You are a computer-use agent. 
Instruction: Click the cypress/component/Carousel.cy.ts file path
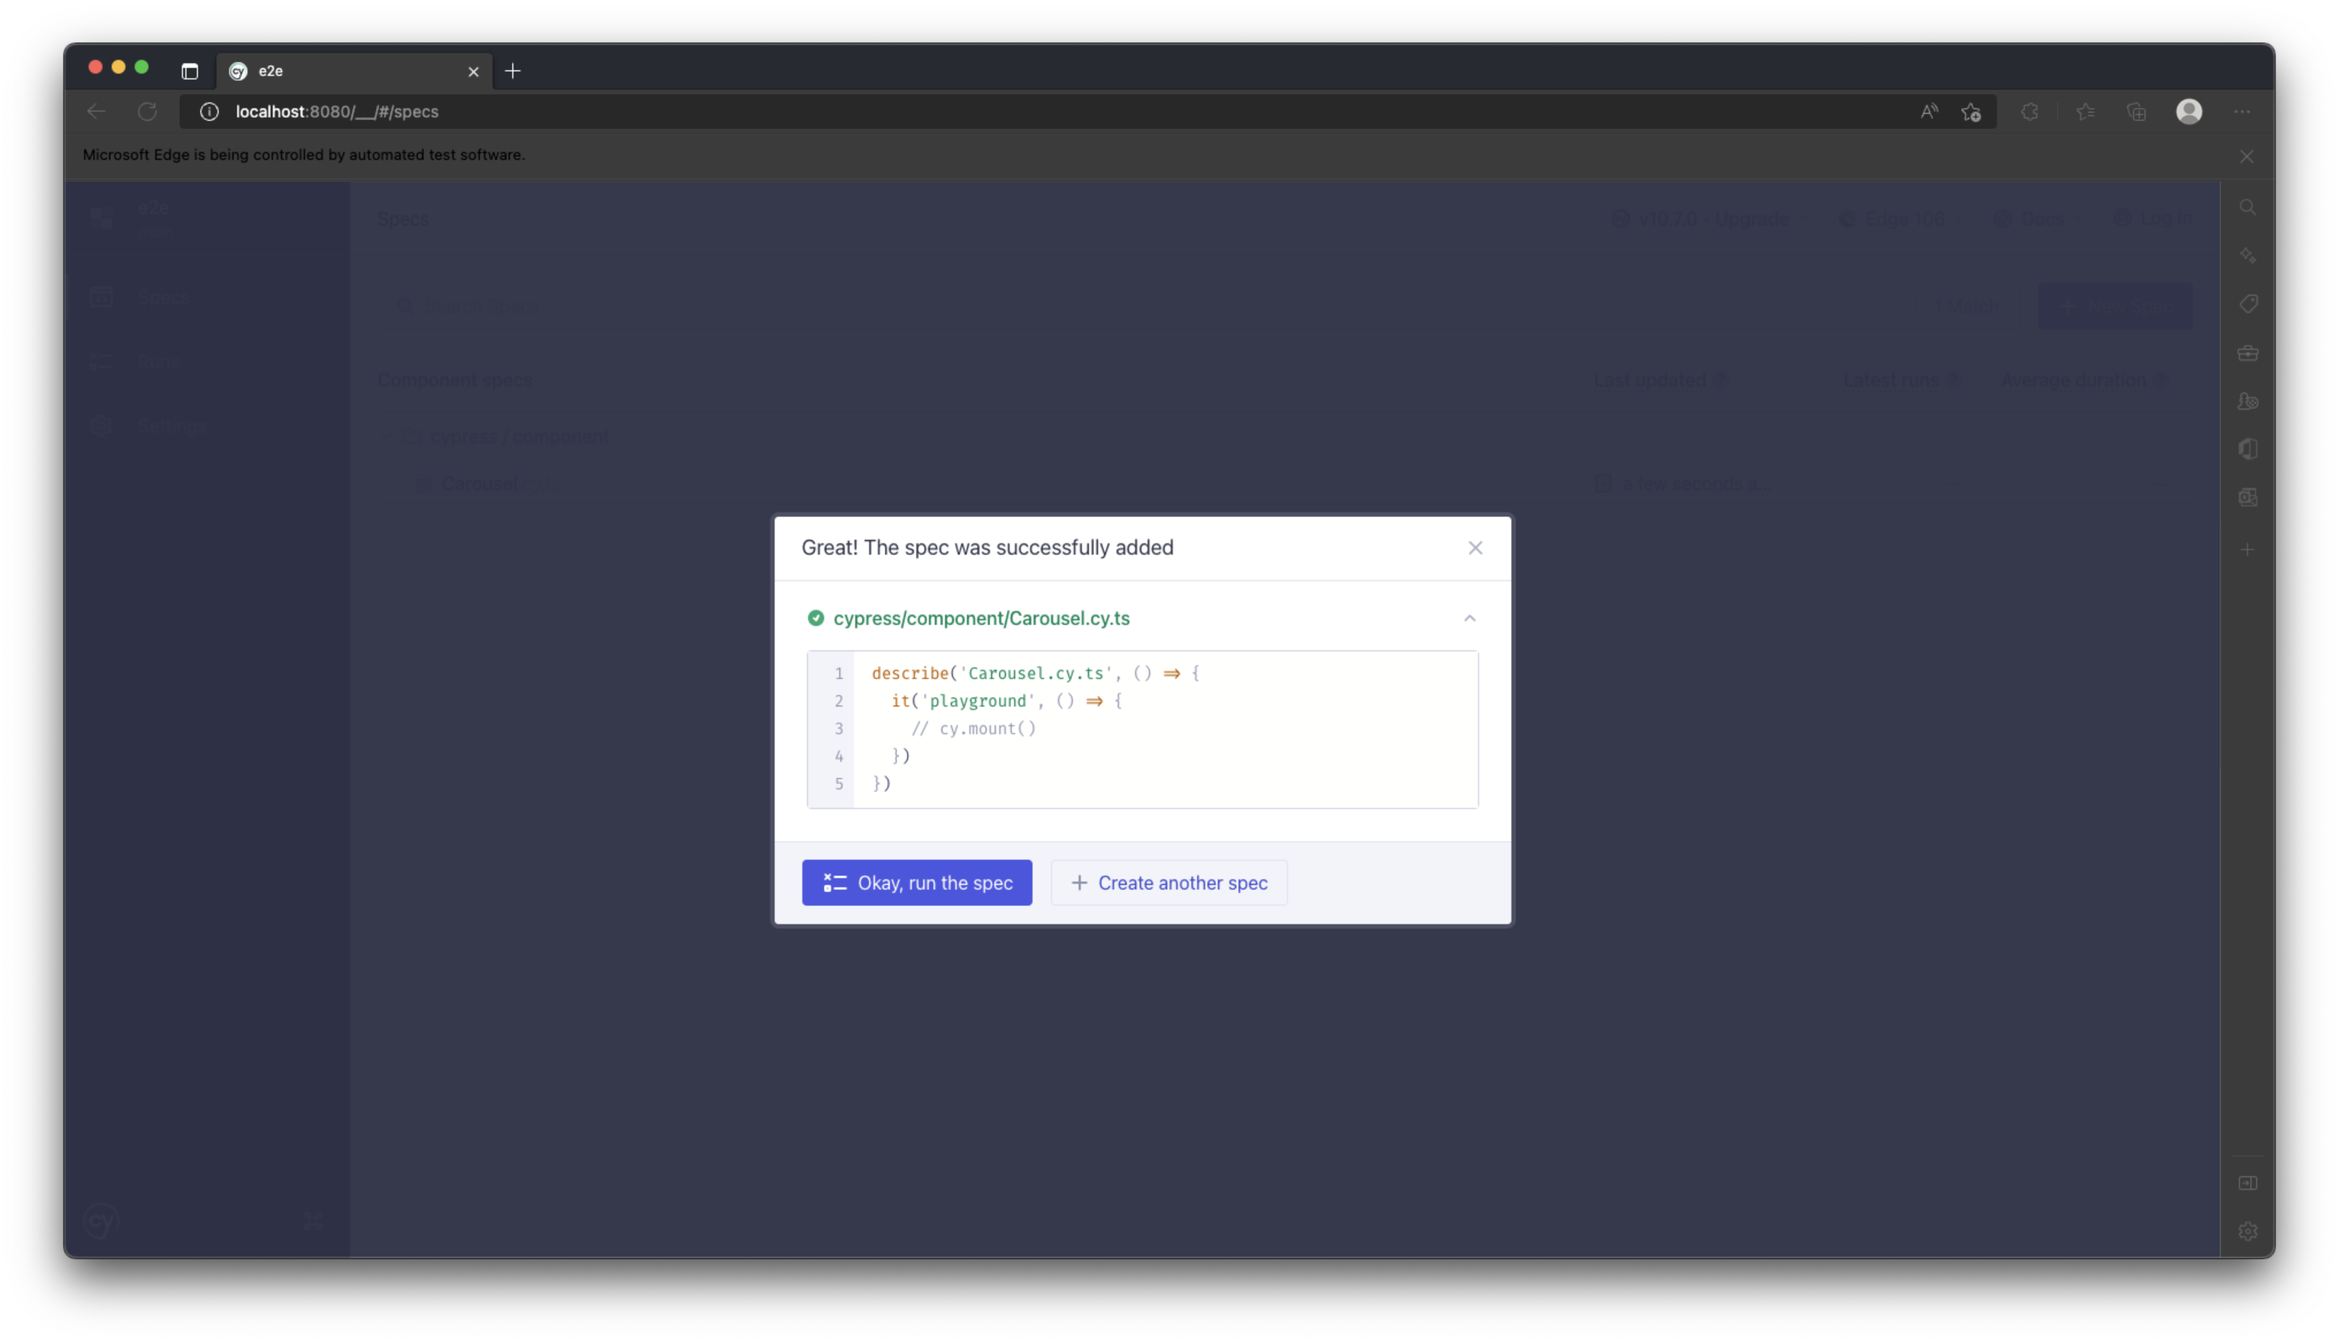coord(980,618)
